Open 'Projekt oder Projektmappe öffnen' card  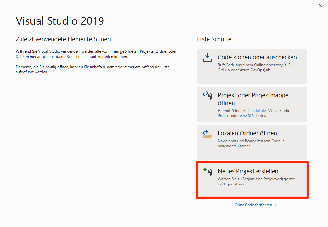252,105
